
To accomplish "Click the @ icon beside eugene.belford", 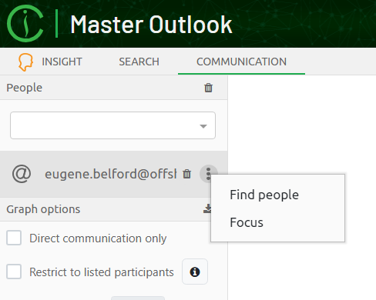I will (22, 174).
